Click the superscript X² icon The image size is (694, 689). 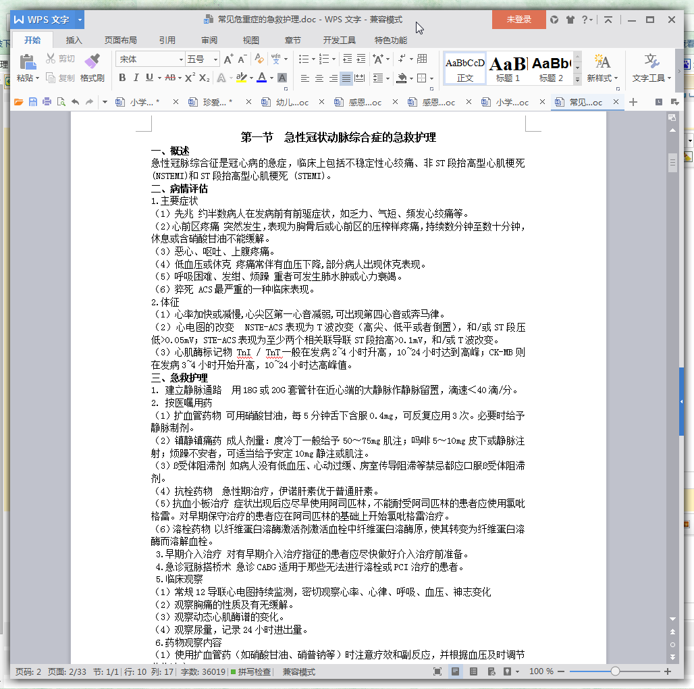pos(190,78)
